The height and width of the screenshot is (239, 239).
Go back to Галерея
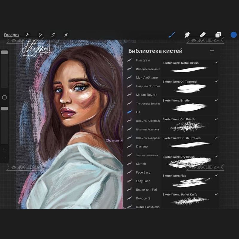click(x=12, y=35)
